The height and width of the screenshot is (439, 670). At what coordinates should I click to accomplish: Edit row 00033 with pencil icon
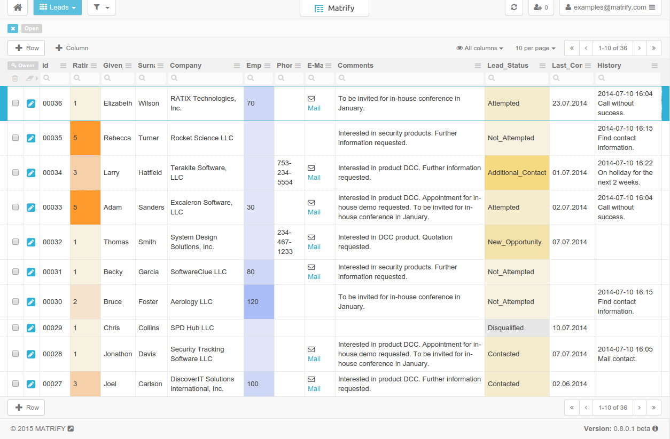point(31,207)
